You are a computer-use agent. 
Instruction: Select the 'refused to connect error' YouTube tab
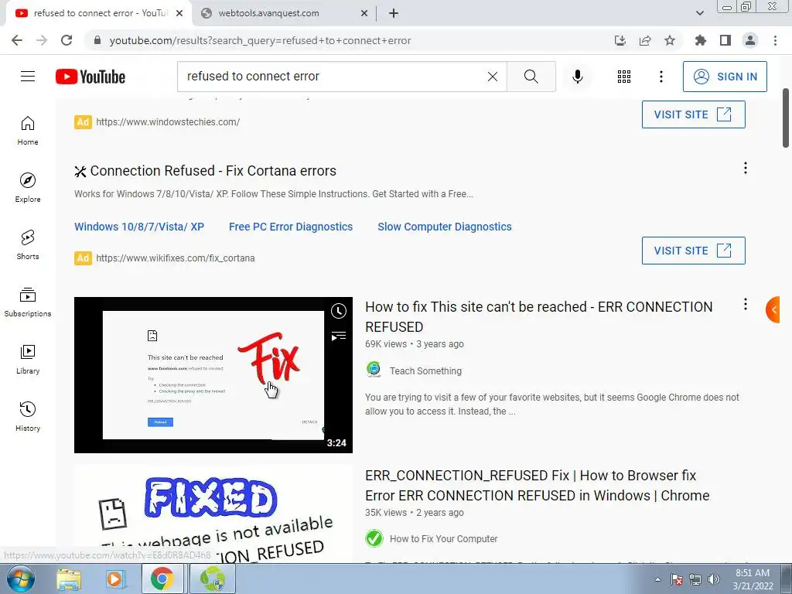coord(98,13)
